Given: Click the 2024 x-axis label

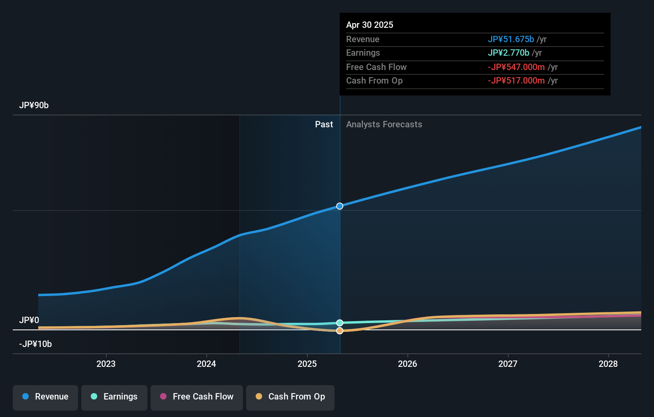Looking at the screenshot, I should point(206,364).
